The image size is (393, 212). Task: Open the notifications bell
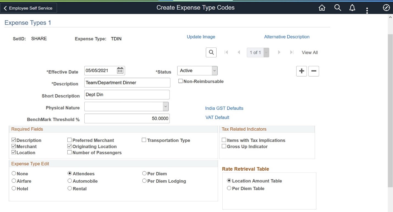(352, 8)
